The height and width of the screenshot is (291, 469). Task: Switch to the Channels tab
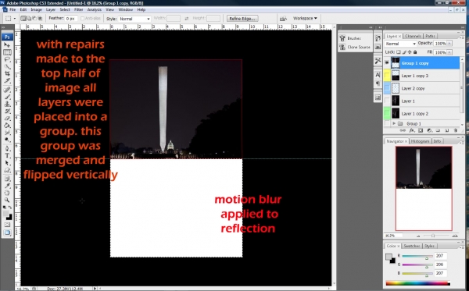pos(413,36)
